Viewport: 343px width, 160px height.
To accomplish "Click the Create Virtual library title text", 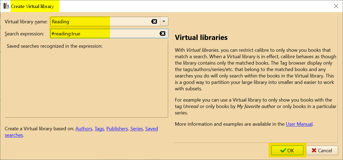I will point(32,6).
